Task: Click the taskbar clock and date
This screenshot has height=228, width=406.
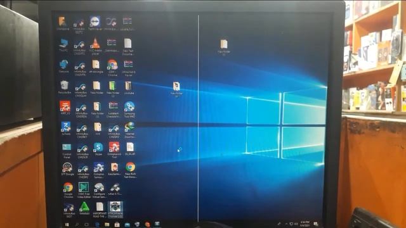Action: [305, 224]
